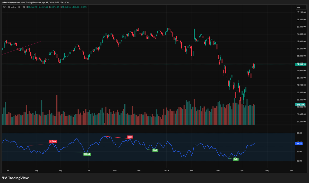
Task: Click the Apr label on time axis
Action: click(242, 170)
